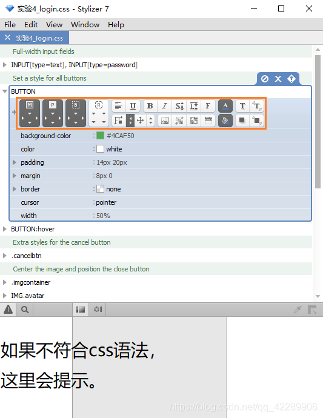The height and width of the screenshot is (418, 323).
Task: Open the search magnifier panel
Action: 25,310
